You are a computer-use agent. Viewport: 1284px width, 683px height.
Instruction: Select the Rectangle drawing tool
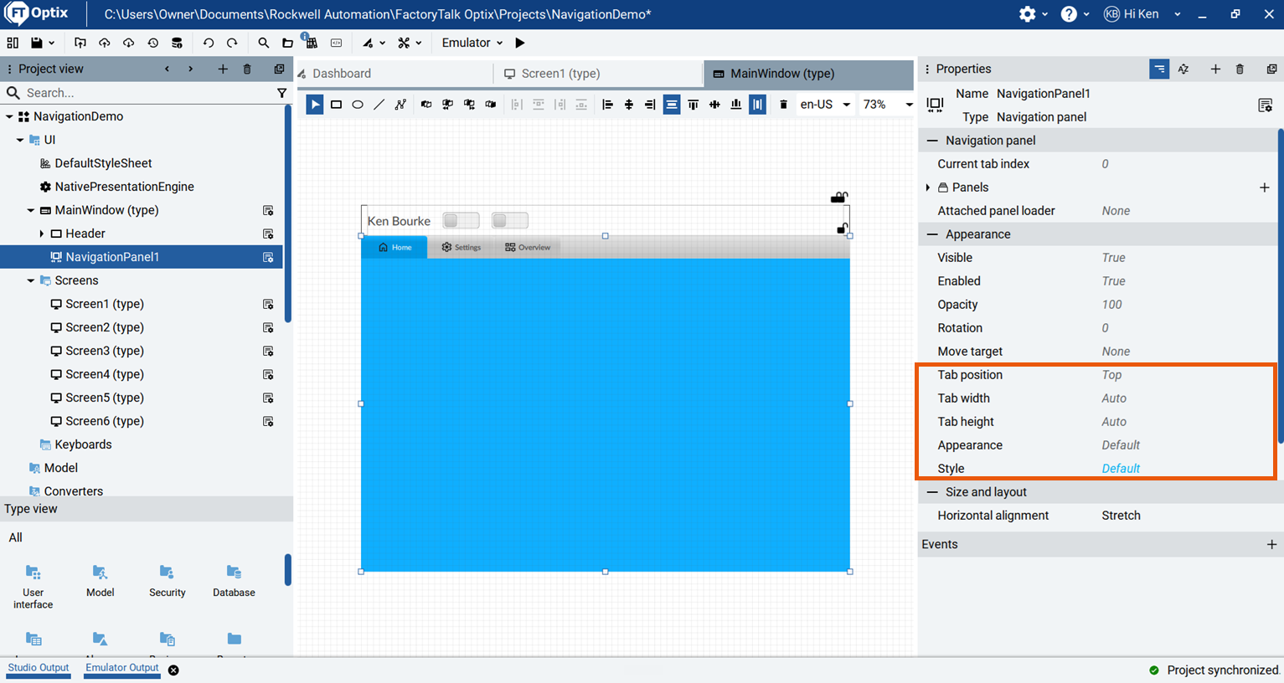(x=336, y=105)
